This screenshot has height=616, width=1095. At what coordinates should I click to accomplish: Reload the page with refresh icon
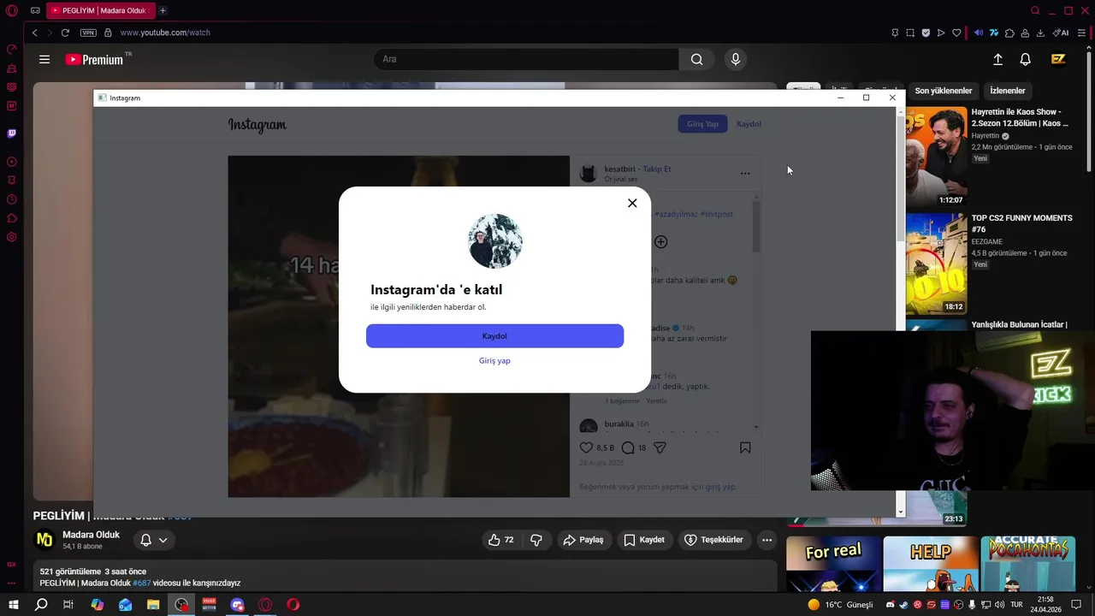tap(65, 33)
